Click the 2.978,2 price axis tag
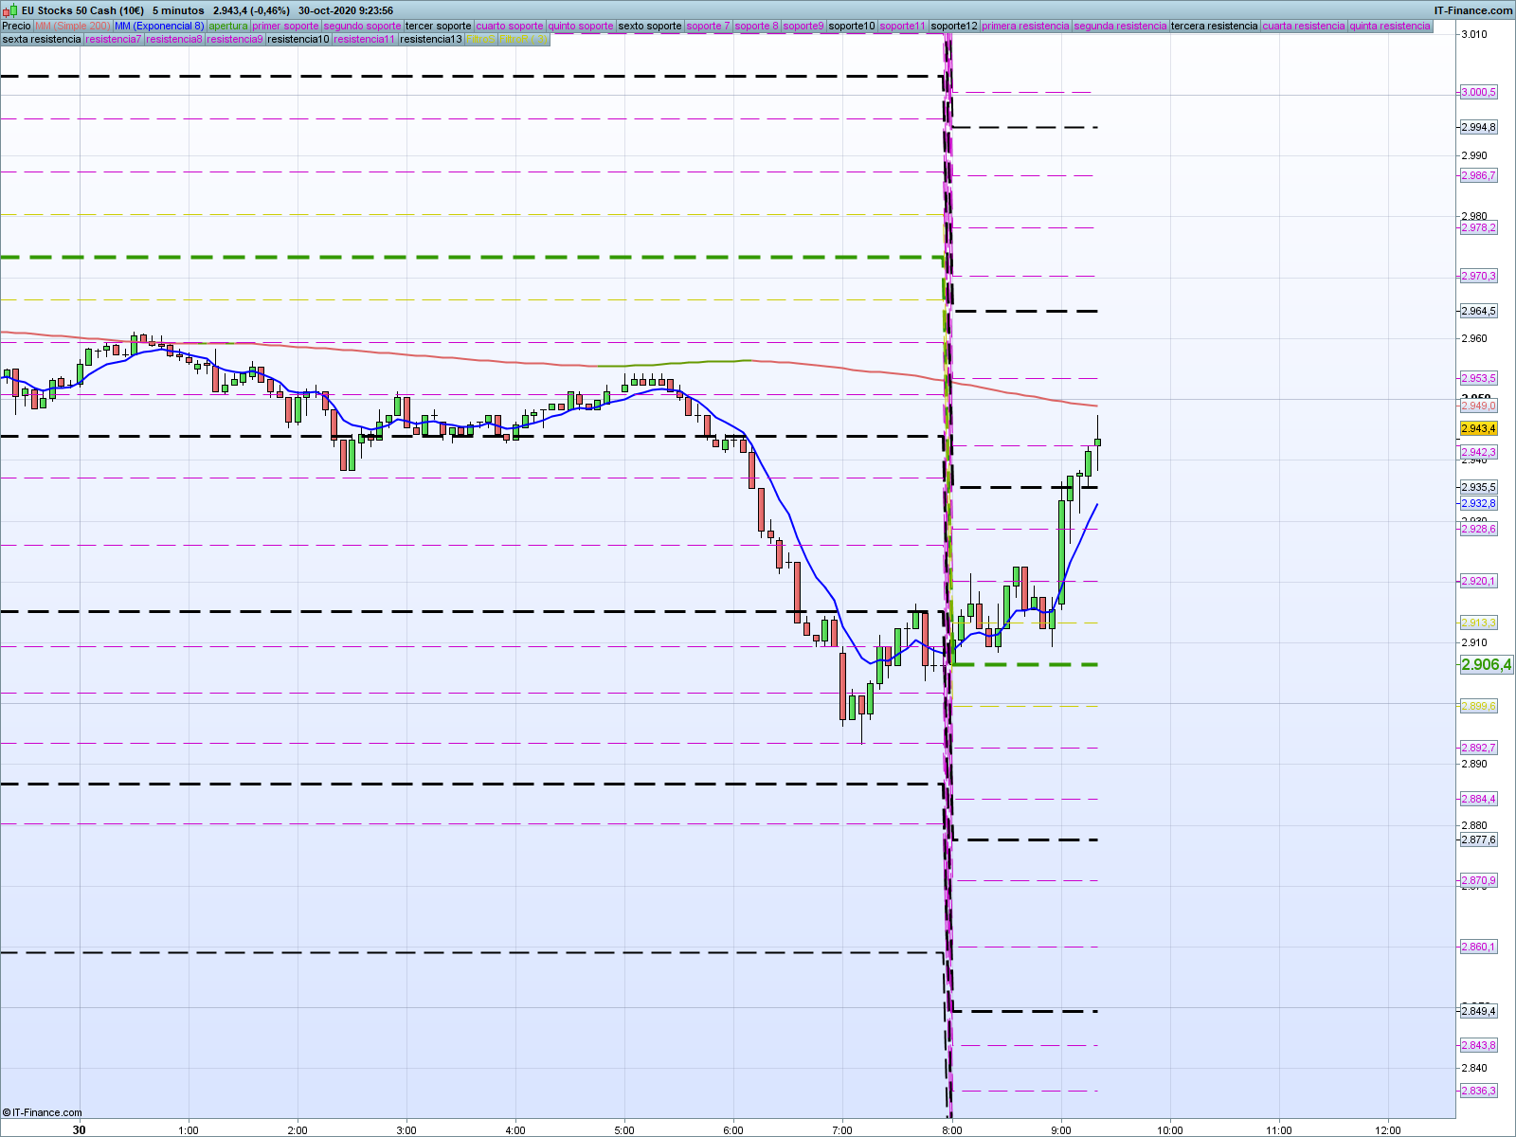This screenshot has height=1137, width=1516. (1478, 227)
